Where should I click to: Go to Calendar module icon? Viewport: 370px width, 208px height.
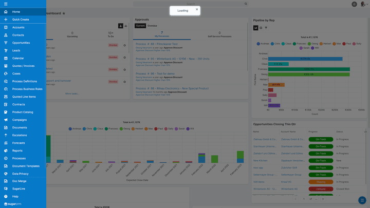(5, 58)
